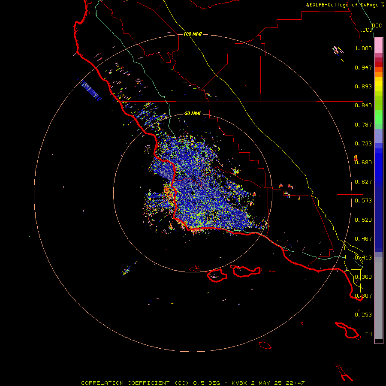Viewport: 386px width, 386px height.
Task: Pick the orange swatch on the color bar
Action: tap(379, 74)
